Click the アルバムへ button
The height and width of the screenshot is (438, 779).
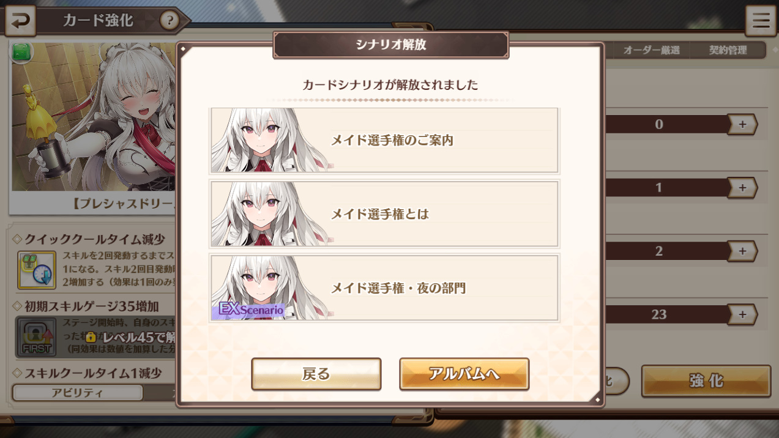click(x=464, y=374)
